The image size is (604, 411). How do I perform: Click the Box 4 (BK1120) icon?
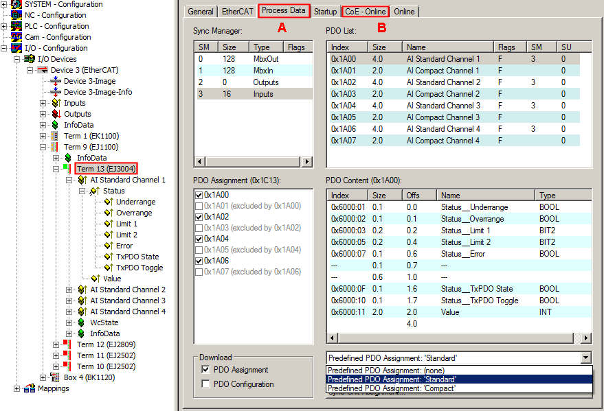pyautogui.click(x=55, y=377)
